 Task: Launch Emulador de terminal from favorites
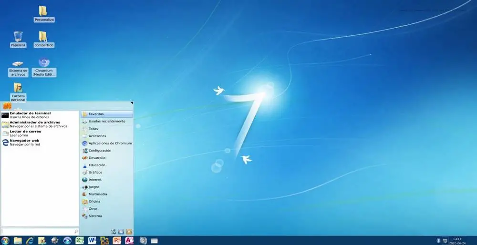40,115
